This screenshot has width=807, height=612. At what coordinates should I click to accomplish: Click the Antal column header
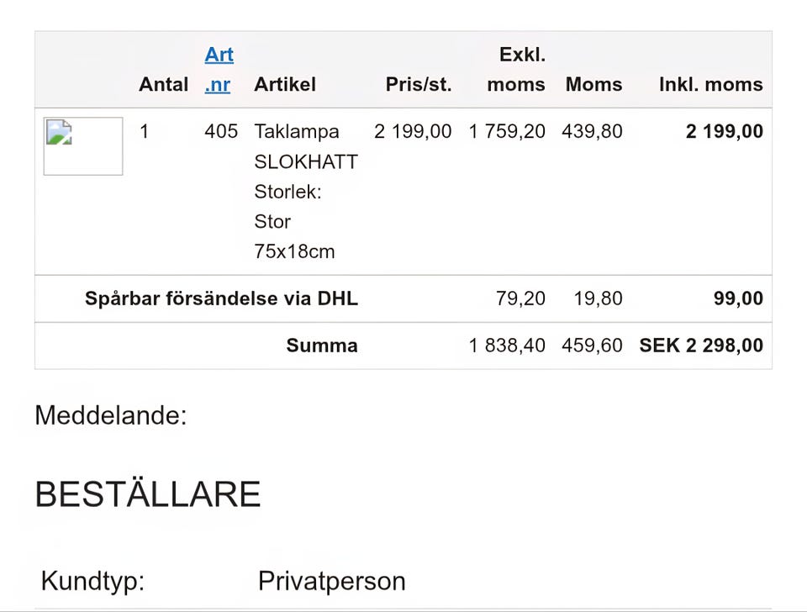163,84
